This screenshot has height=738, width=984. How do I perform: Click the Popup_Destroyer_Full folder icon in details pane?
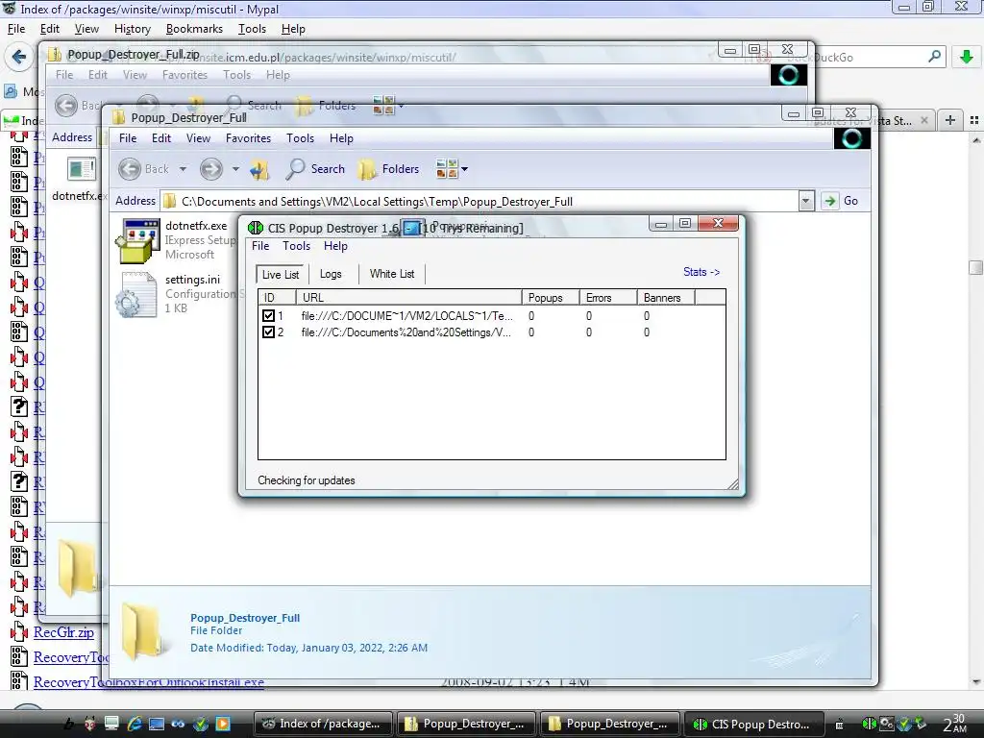144,631
